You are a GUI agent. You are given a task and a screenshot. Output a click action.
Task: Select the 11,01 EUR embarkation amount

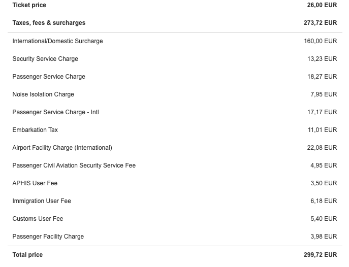coord(322,130)
